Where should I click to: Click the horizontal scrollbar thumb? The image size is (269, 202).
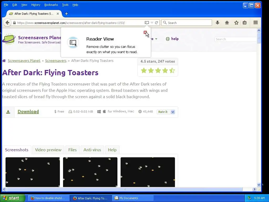(124, 189)
